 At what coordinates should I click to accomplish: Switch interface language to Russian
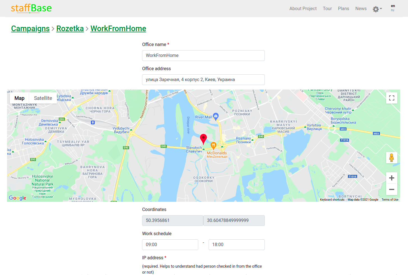392,10
